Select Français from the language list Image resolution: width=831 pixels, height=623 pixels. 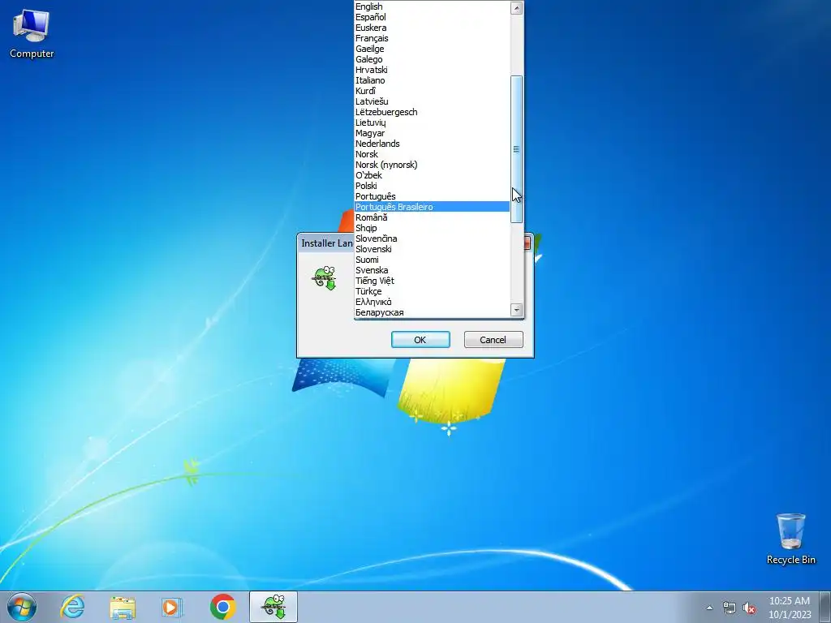coord(432,38)
